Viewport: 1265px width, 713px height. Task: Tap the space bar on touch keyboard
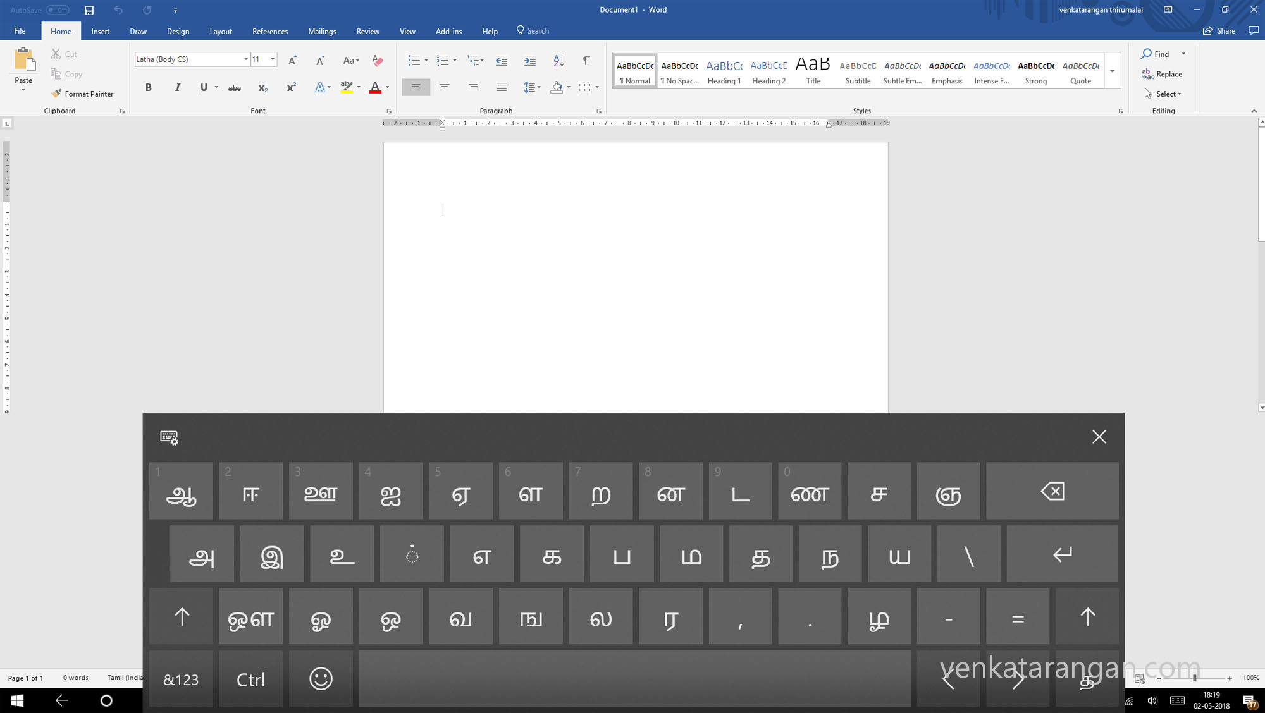(634, 679)
